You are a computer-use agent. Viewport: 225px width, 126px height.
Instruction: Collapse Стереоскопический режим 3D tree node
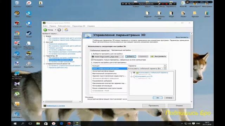click(x=44, y=64)
